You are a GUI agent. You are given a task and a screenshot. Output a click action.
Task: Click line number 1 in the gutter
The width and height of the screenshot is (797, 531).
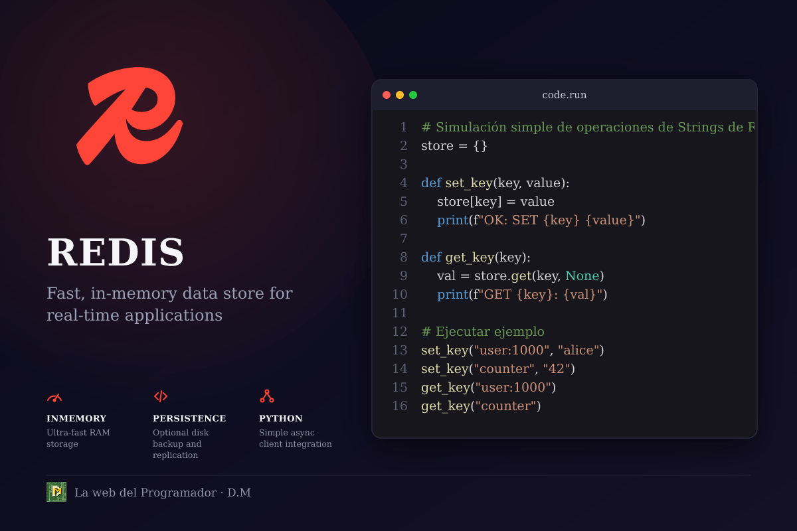tap(403, 127)
